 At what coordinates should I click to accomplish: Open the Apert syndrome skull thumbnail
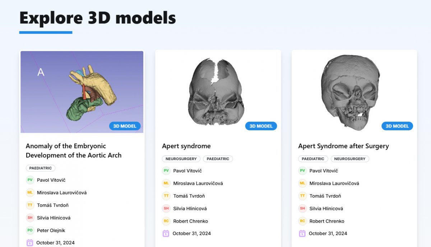tap(217, 92)
